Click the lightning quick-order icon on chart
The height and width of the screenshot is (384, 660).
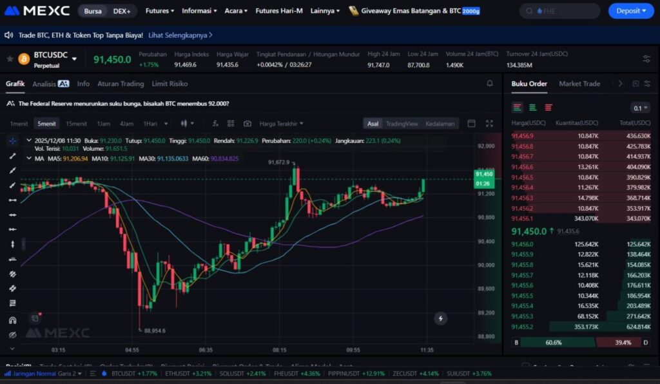tap(441, 318)
